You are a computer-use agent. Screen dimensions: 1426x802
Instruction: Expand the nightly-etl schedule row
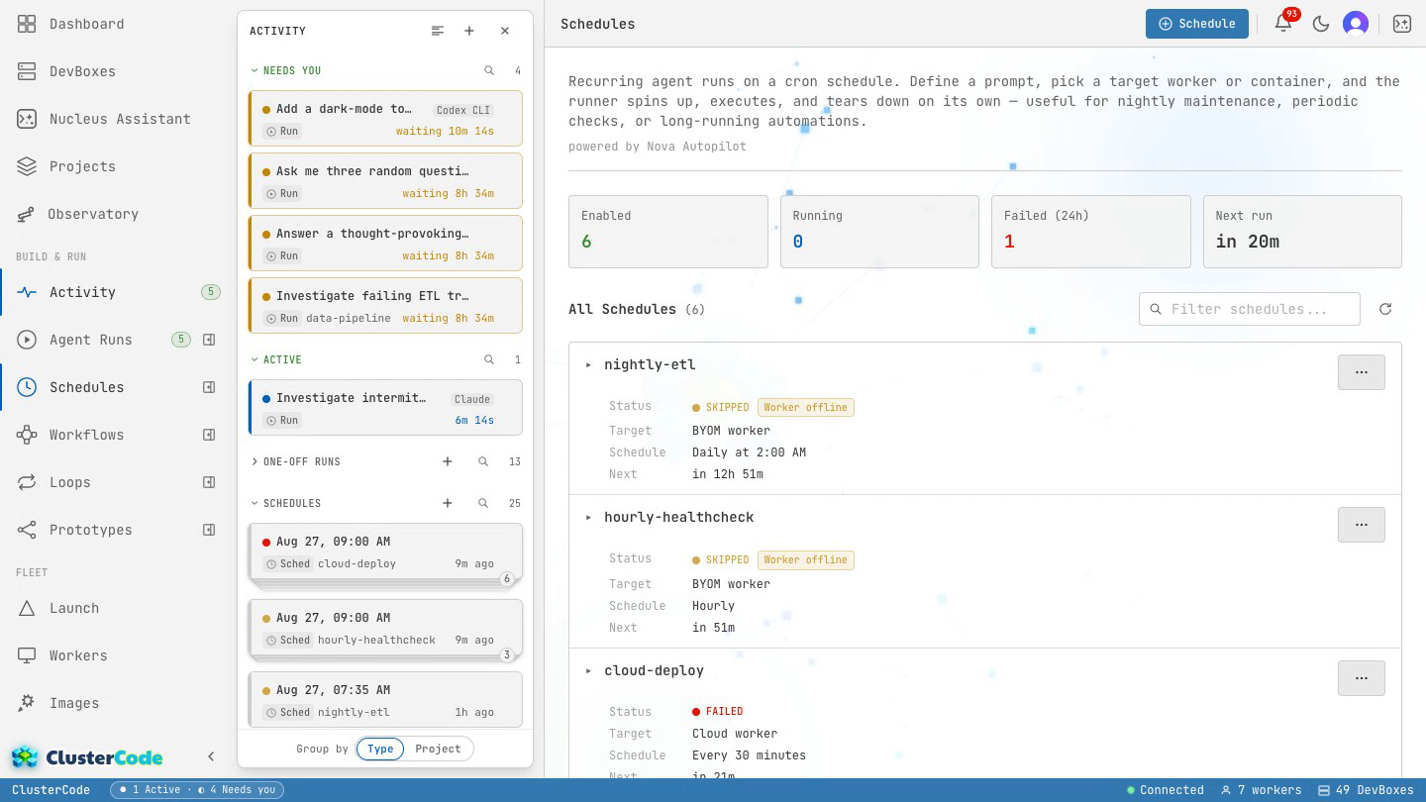pos(588,364)
